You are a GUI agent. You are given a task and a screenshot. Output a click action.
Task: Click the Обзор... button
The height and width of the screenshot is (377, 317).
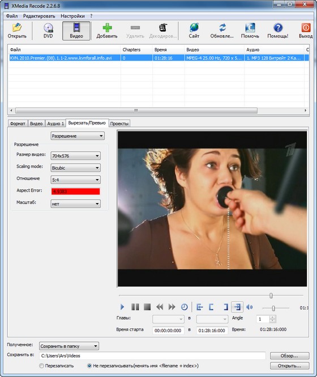290,355
